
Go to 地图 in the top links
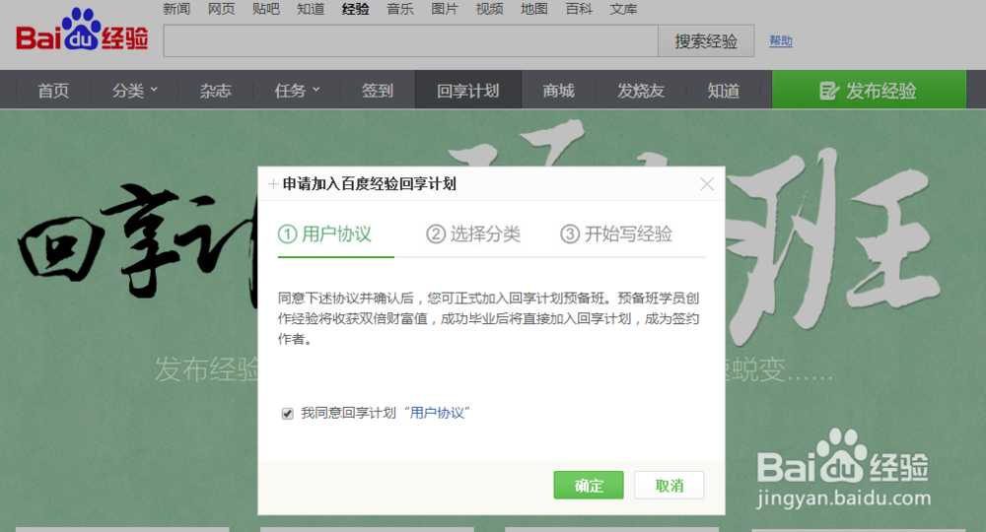pyautogui.click(x=533, y=9)
